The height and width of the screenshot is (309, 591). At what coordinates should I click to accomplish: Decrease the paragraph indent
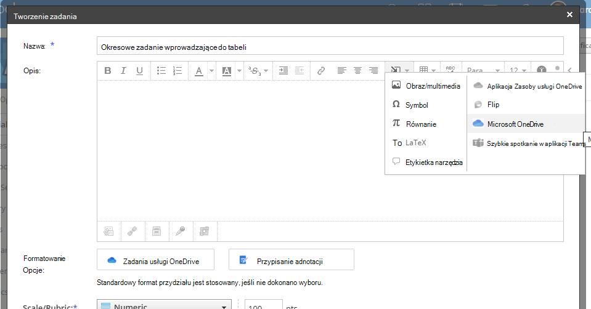(300, 70)
